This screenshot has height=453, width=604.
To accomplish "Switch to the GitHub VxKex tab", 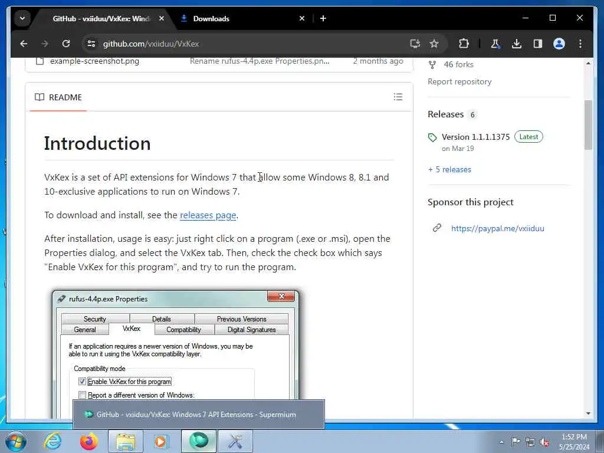I will coord(101,18).
